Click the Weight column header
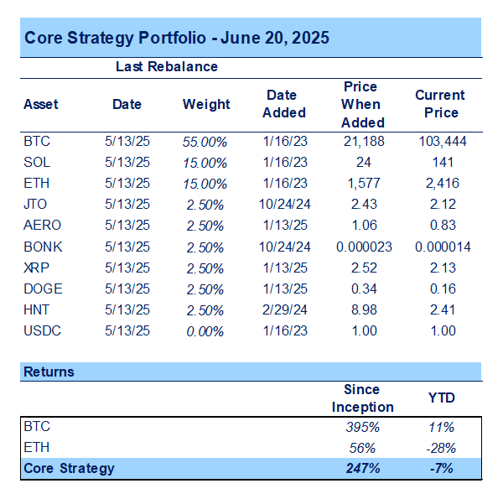The image size is (503, 499). point(206,105)
